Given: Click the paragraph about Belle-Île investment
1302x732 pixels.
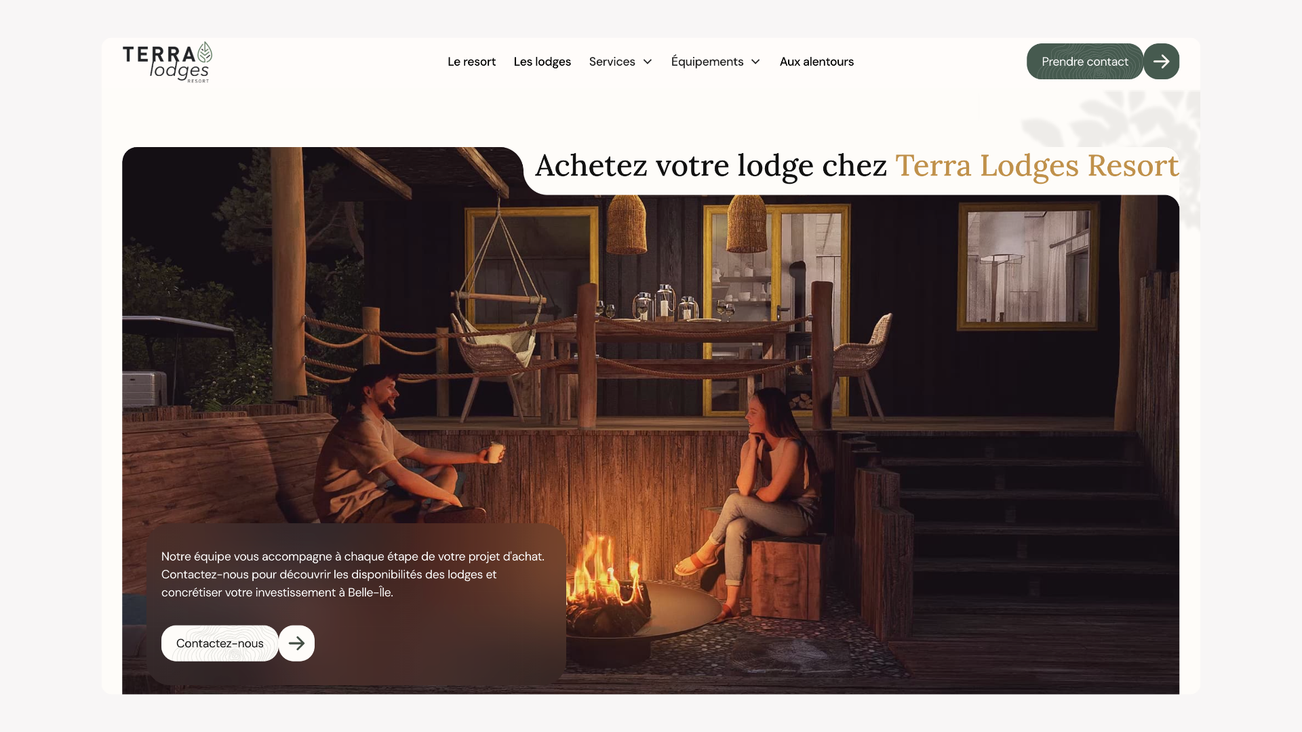Looking at the screenshot, I should [x=353, y=574].
